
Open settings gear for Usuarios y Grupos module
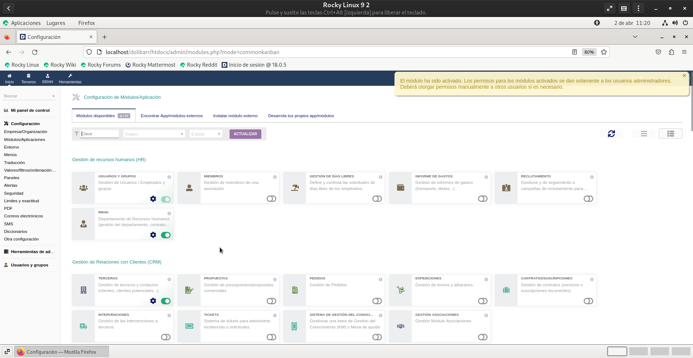(x=153, y=199)
